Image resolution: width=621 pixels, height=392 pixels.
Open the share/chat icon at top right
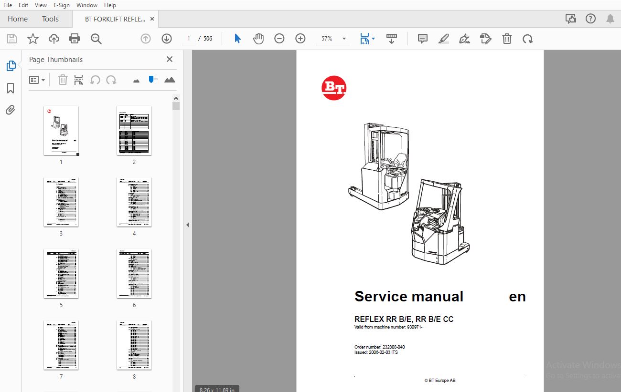pyautogui.click(x=570, y=19)
